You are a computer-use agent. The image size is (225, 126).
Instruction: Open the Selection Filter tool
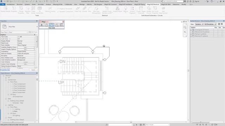[x=27, y=10]
